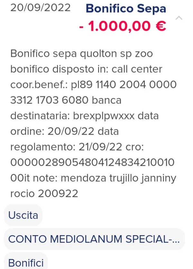Click the rocio 200922 note text

[x=44, y=193]
